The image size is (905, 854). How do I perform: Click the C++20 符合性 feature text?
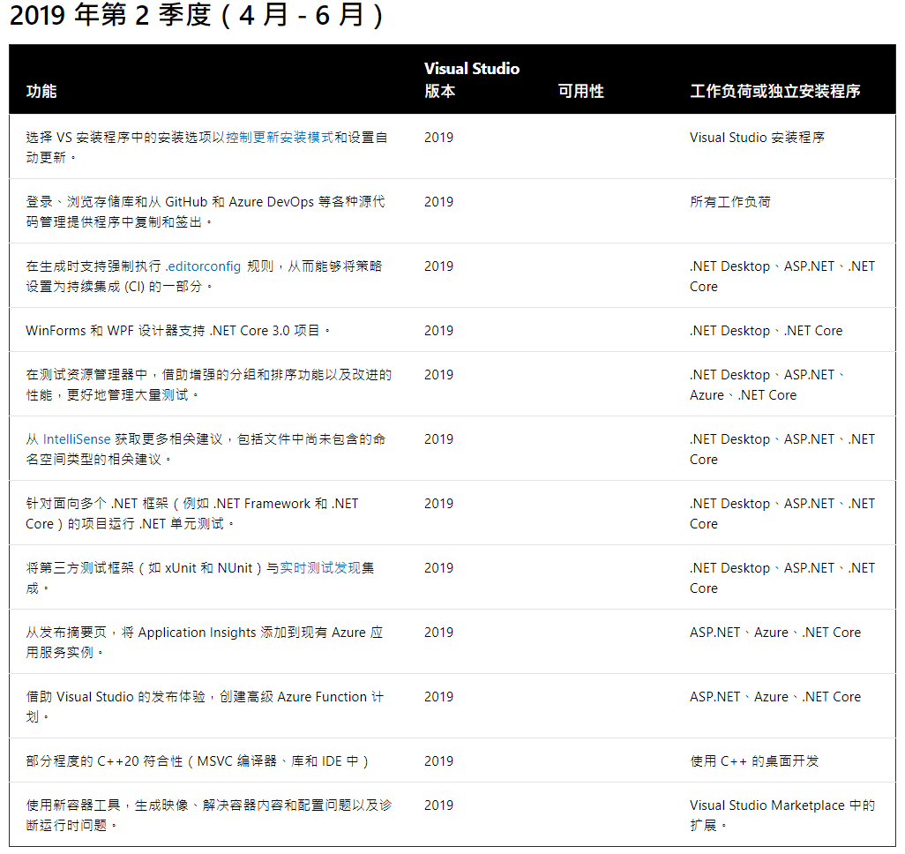(197, 761)
